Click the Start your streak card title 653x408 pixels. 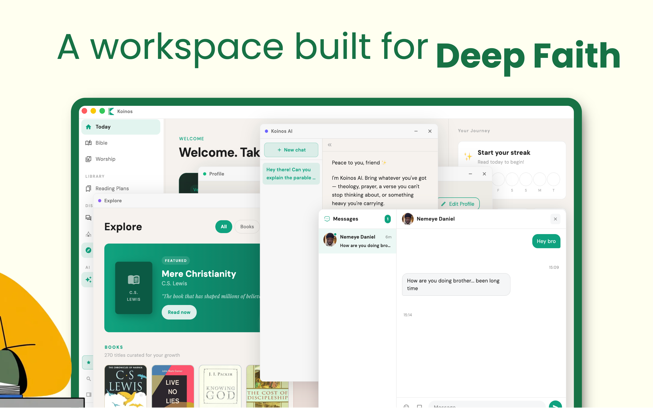[x=504, y=152]
